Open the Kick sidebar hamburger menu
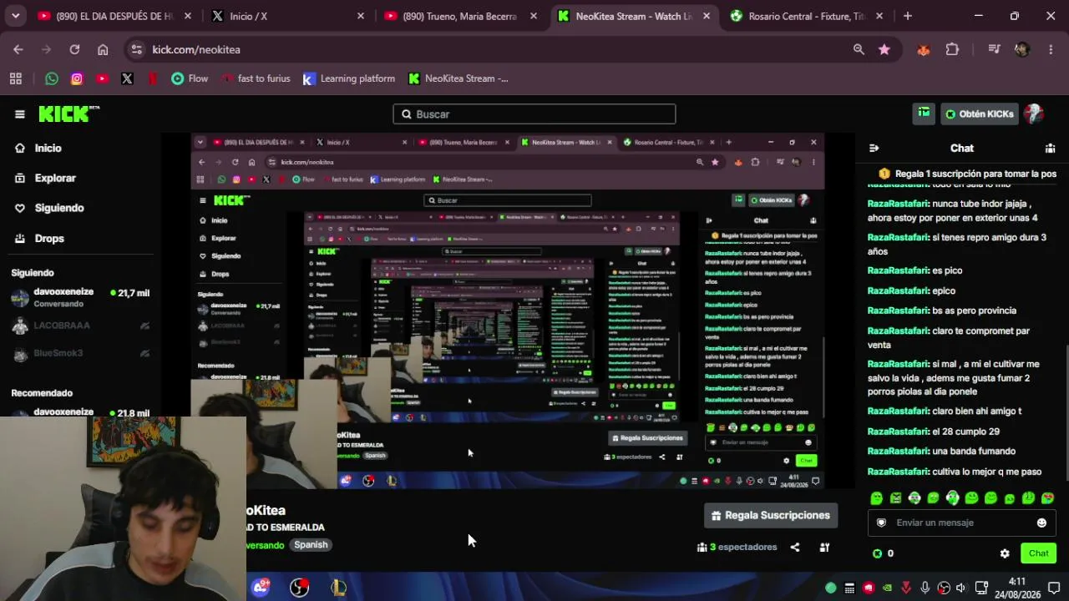 click(20, 114)
